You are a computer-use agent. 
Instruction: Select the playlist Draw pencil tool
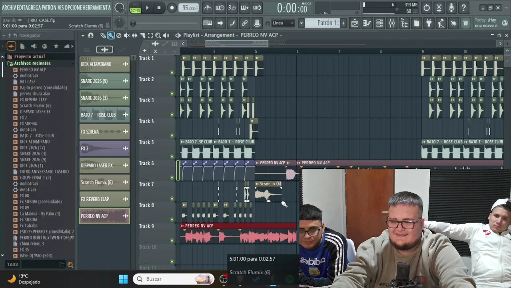pyautogui.click(x=103, y=35)
